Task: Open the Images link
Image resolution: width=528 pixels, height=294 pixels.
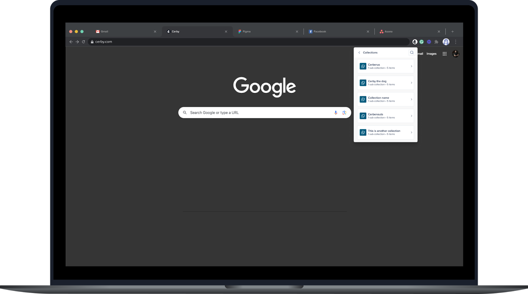Action: 431,54
